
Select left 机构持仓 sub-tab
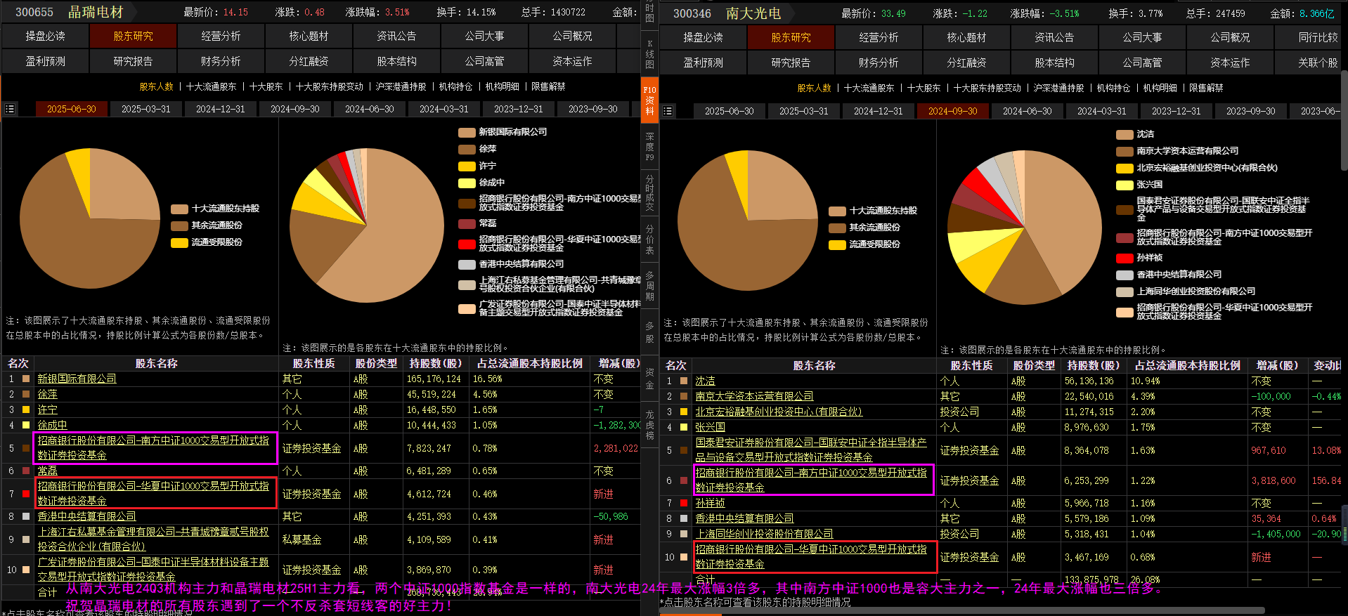pos(455,86)
